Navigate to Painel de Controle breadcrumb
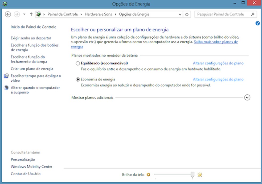Image resolution: width=262 pixels, height=184 pixels. coord(63,14)
